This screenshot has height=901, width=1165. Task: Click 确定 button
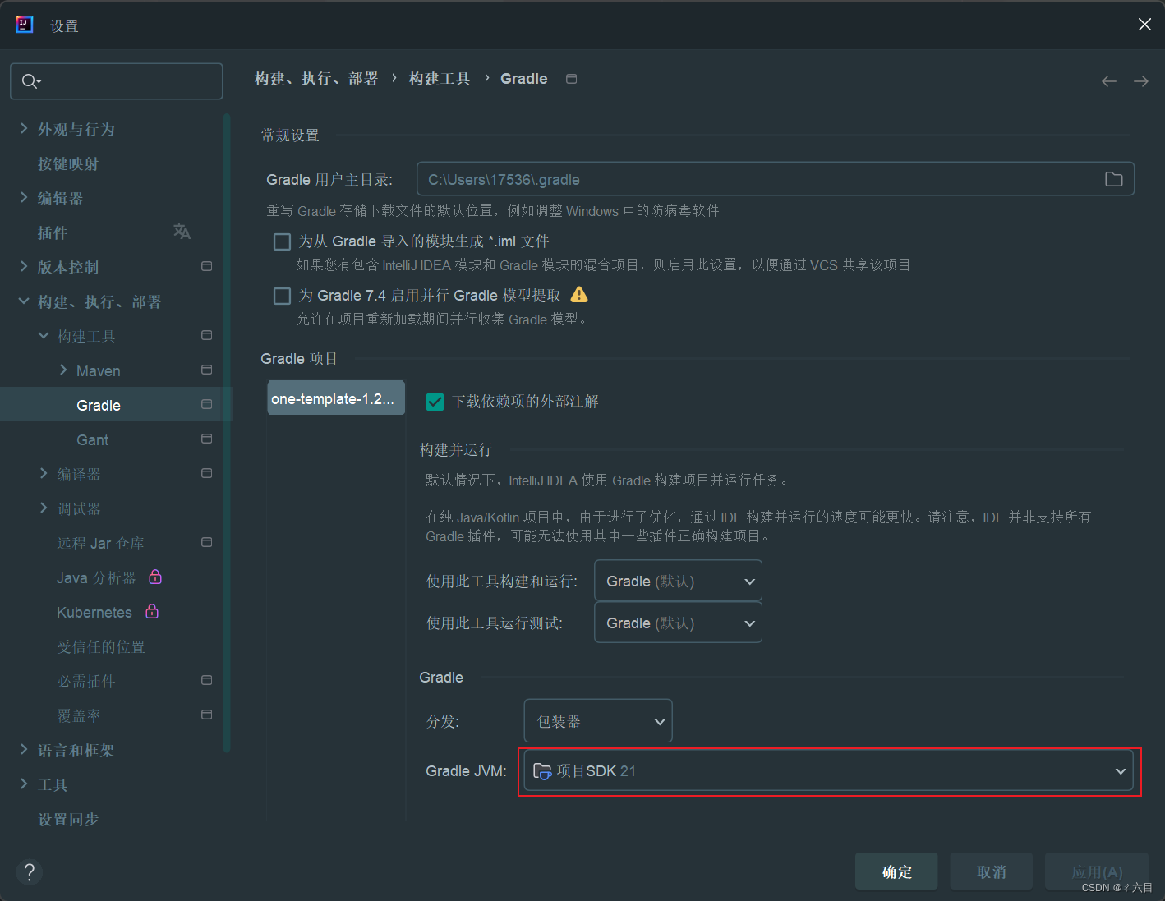click(x=896, y=871)
